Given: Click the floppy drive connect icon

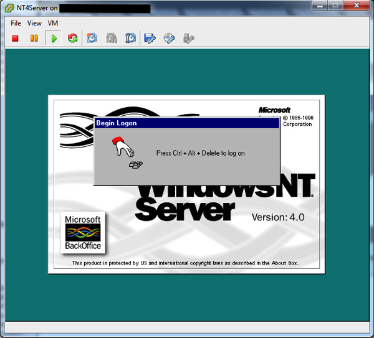Looking at the screenshot, I should [150, 38].
